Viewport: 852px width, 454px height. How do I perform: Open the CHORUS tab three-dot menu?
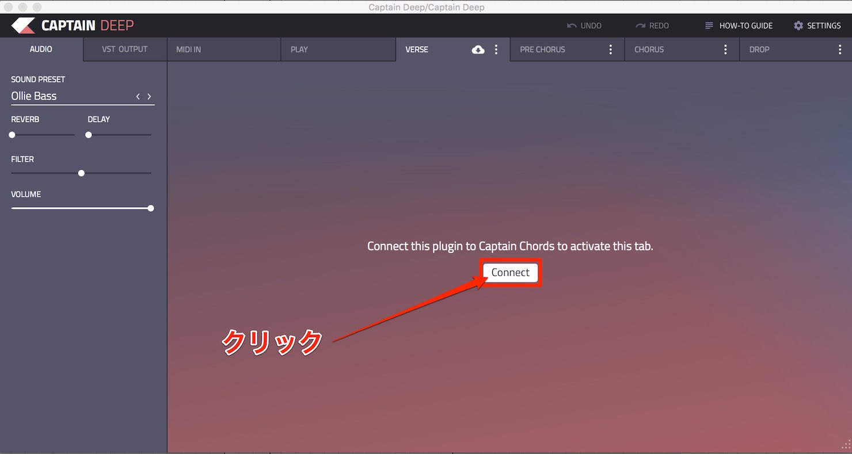[x=725, y=49]
